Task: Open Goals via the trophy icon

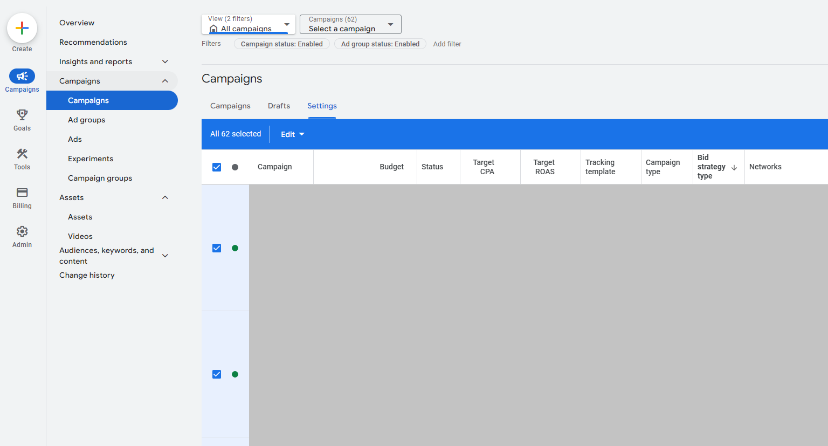Action: (22, 114)
